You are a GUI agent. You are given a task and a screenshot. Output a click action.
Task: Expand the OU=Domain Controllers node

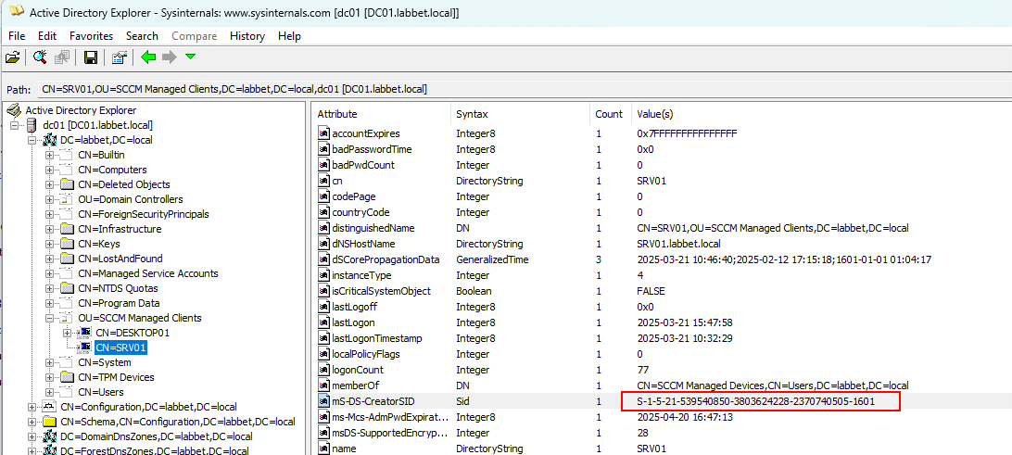pos(49,199)
